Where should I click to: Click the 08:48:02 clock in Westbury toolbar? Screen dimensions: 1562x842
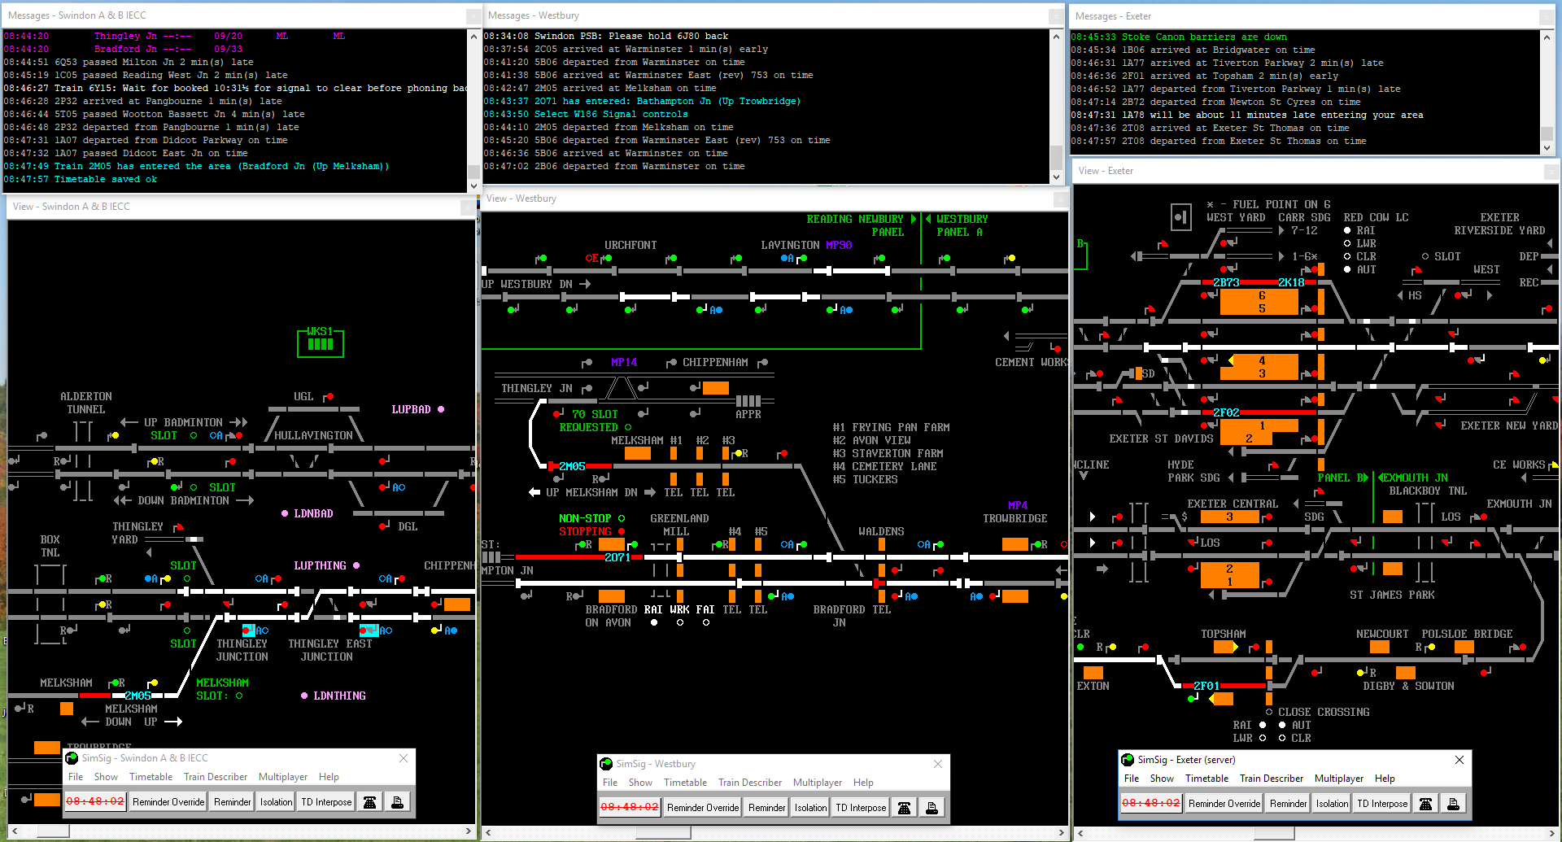pos(630,808)
